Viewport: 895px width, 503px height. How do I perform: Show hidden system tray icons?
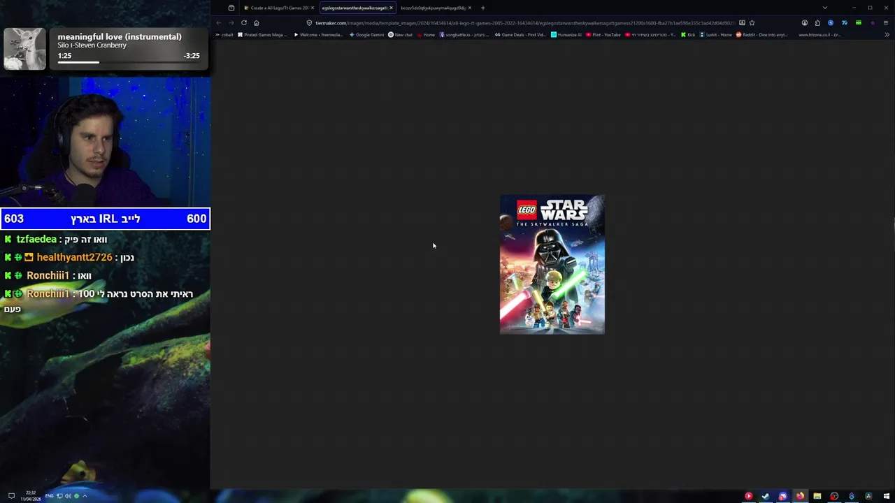[85, 496]
